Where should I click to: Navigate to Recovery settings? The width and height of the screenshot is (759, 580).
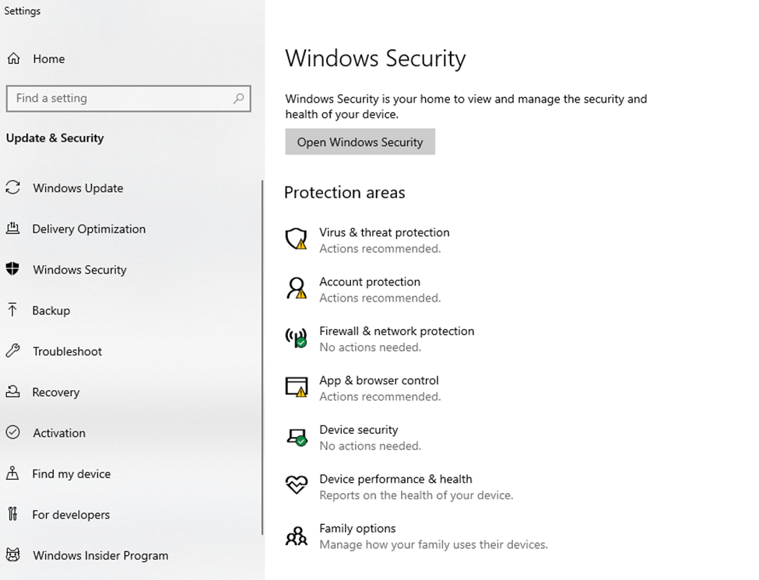(56, 393)
